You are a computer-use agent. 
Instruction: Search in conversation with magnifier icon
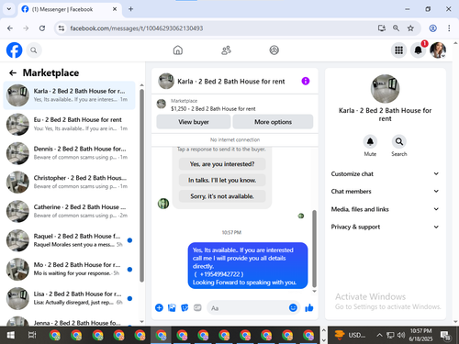tap(399, 141)
